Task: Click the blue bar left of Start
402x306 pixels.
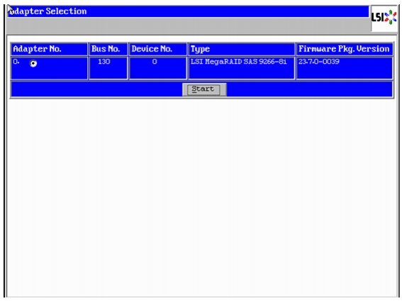Action: point(96,89)
